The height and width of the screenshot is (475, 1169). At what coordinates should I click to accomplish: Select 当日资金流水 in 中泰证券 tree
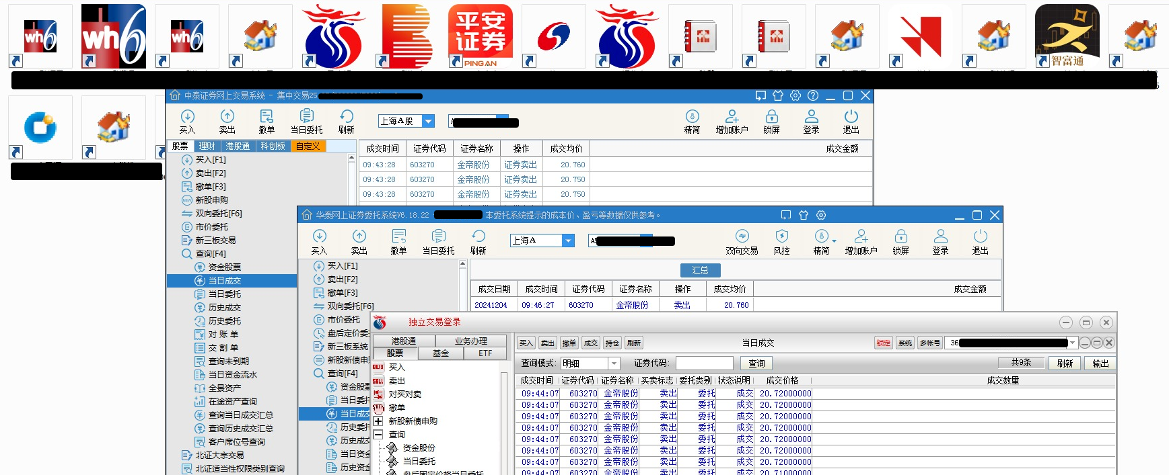pos(233,375)
